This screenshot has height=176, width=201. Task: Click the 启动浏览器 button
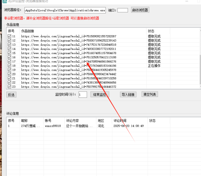tap(140, 10)
